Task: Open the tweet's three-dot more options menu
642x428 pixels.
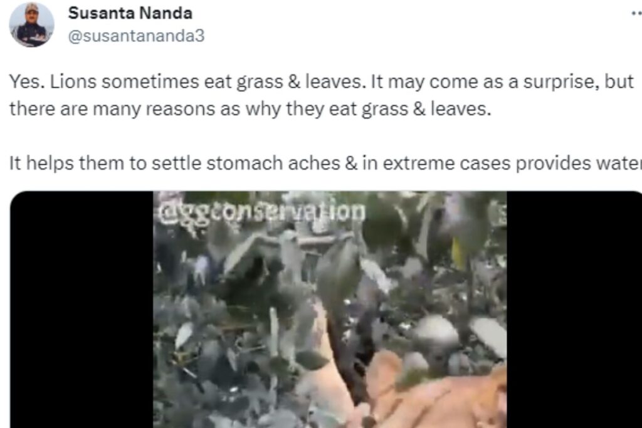Action: click(637, 14)
